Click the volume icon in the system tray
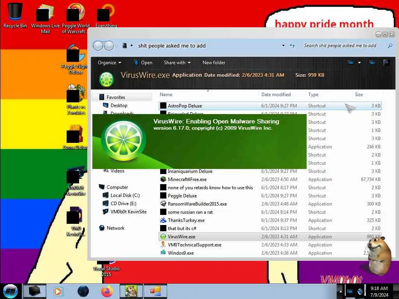 pos(360,291)
